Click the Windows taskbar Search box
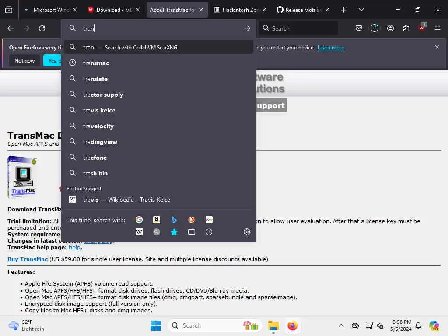The height and width of the screenshot is (336, 448). click(x=214, y=325)
